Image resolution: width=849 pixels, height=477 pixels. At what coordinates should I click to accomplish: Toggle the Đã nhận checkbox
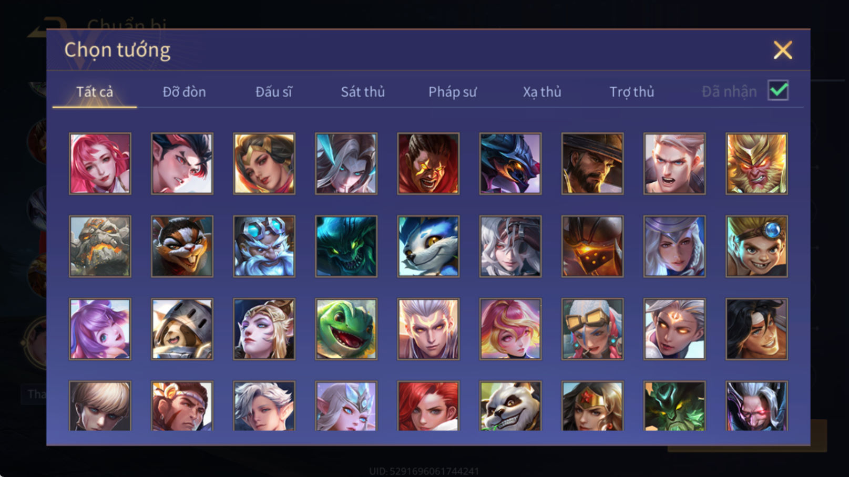pyautogui.click(x=778, y=91)
